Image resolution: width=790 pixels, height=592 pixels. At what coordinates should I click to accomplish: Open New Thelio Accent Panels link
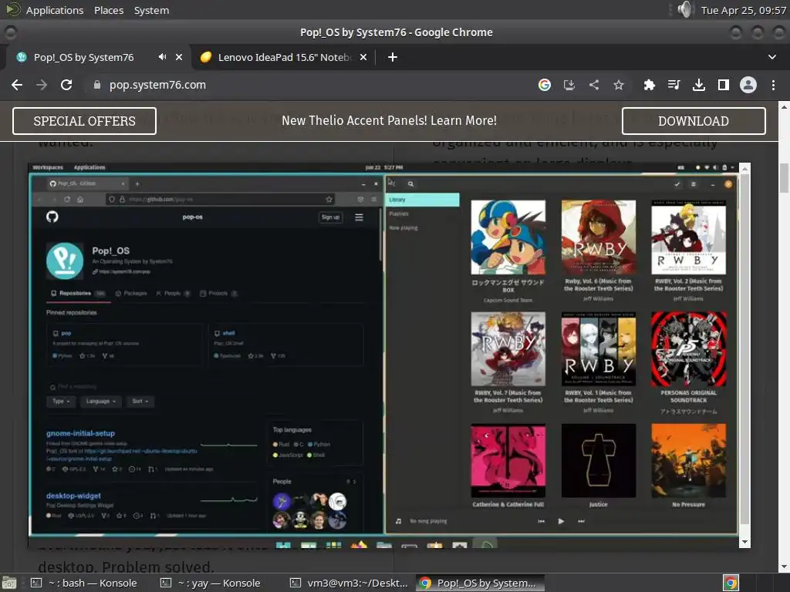click(x=389, y=121)
